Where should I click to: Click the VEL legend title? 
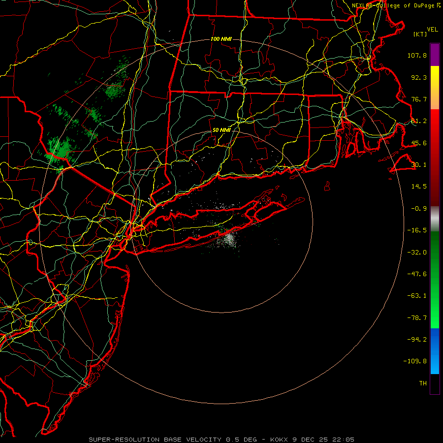432,30
